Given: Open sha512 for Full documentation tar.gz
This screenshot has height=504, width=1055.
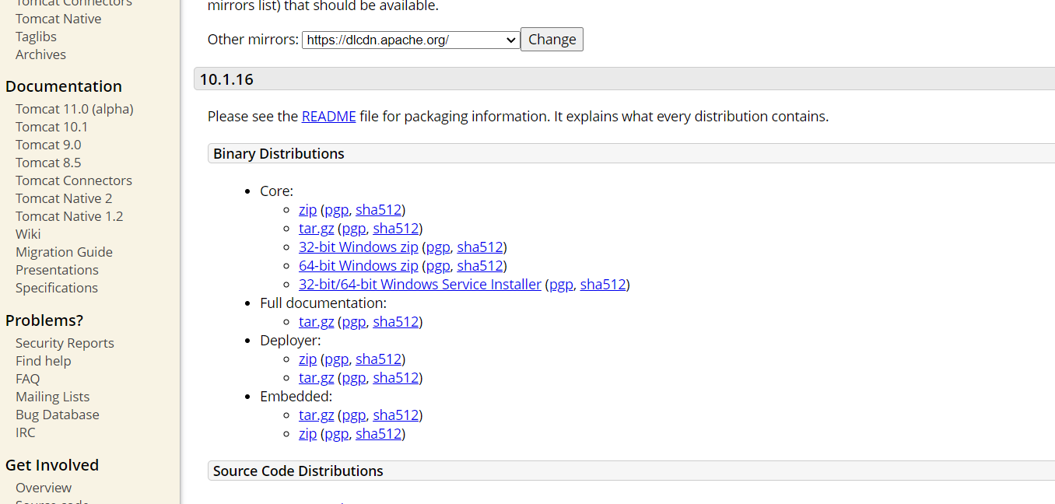Looking at the screenshot, I should (x=396, y=322).
